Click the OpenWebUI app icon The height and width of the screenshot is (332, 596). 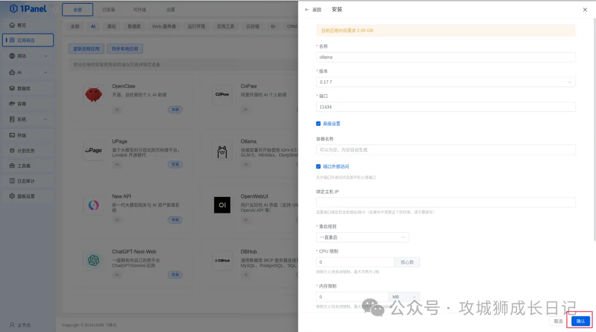222,205
